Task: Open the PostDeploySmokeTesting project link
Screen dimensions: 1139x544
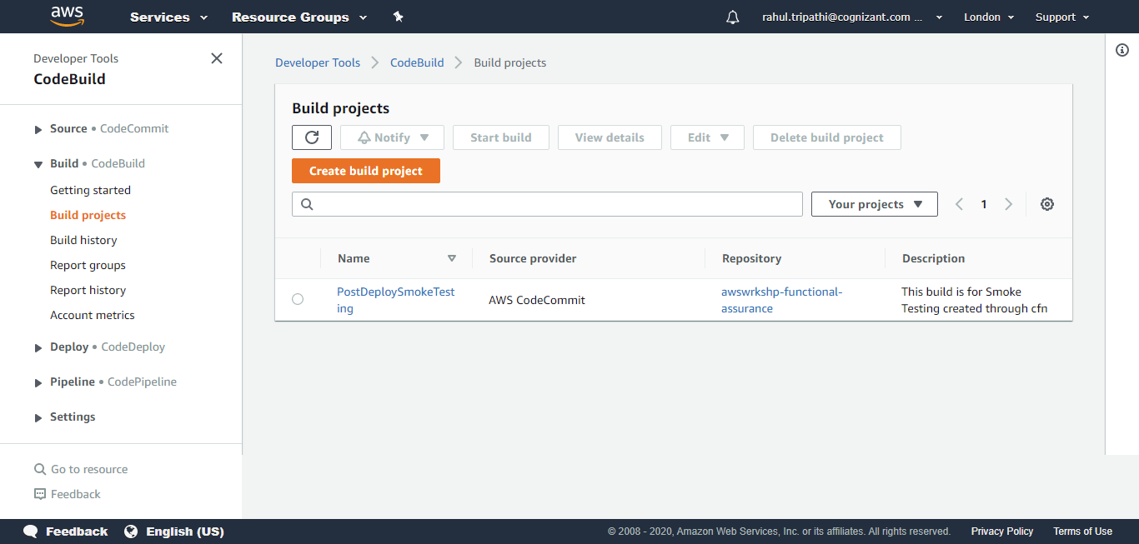Action: click(x=396, y=300)
